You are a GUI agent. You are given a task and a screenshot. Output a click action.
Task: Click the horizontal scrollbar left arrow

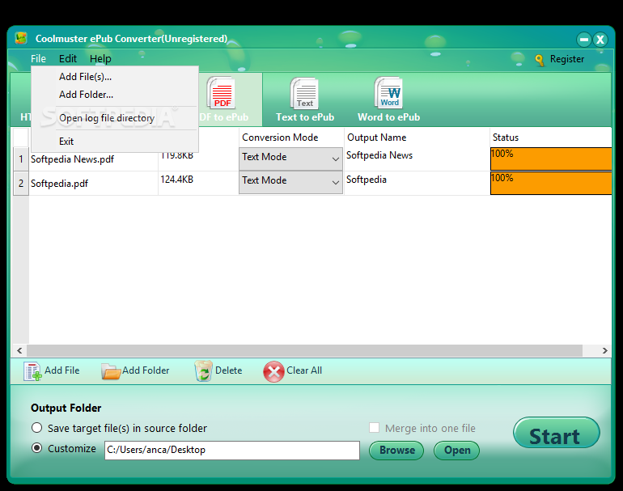pyautogui.click(x=19, y=350)
